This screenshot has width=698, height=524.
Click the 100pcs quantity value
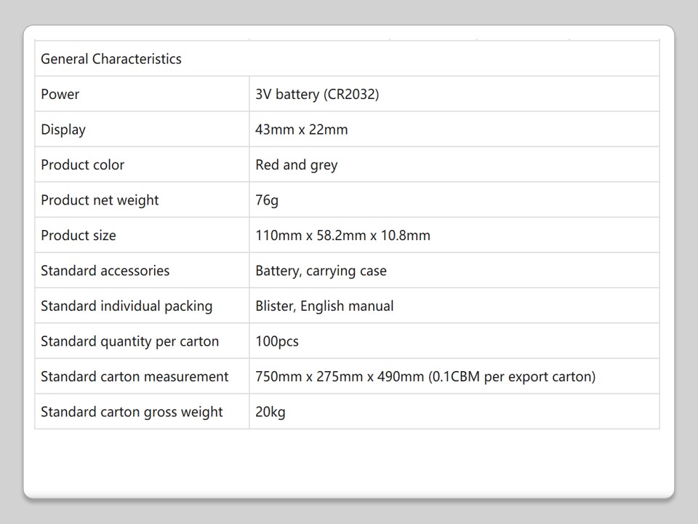point(277,341)
